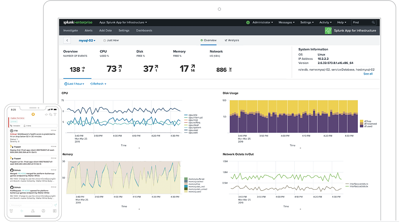The height and width of the screenshot is (222, 401).
Task: Switch to the Analysis tab
Action: [x=232, y=41]
